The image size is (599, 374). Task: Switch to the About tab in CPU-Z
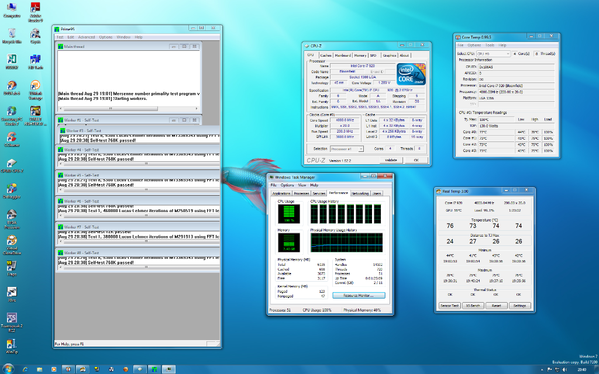click(x=404, y=56)
